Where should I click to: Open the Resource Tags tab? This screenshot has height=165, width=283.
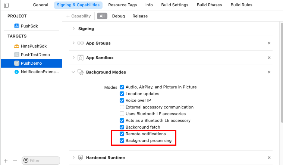click(123, 5)
